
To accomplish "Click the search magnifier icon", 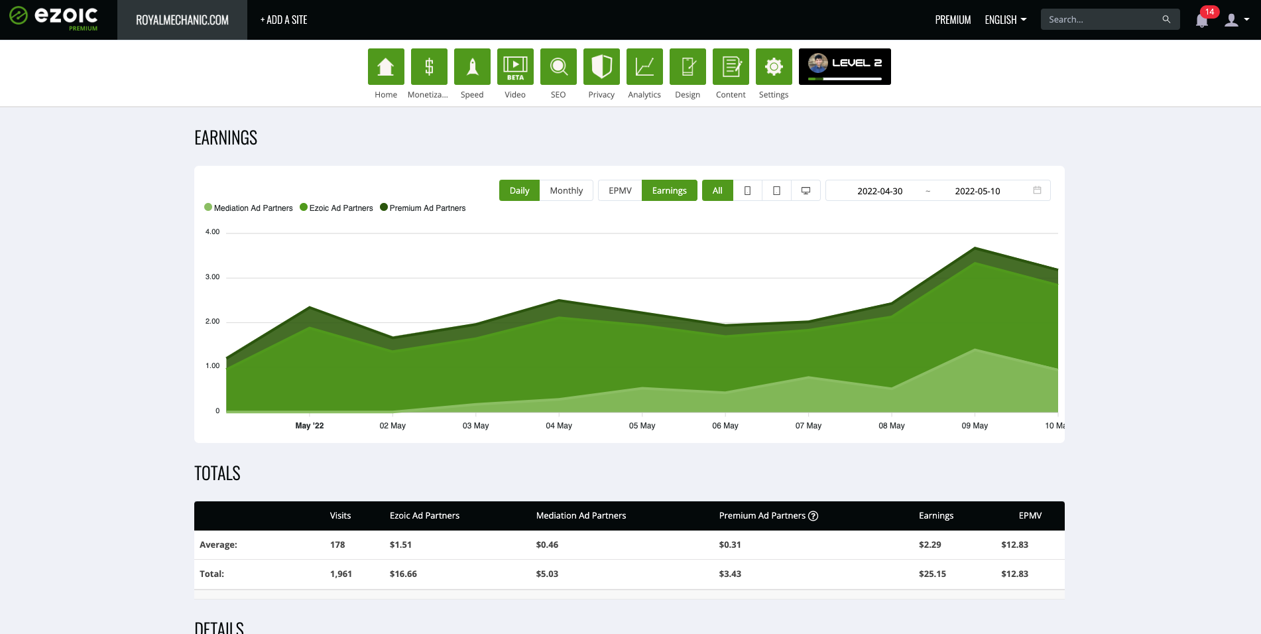I will [1166, 19].
